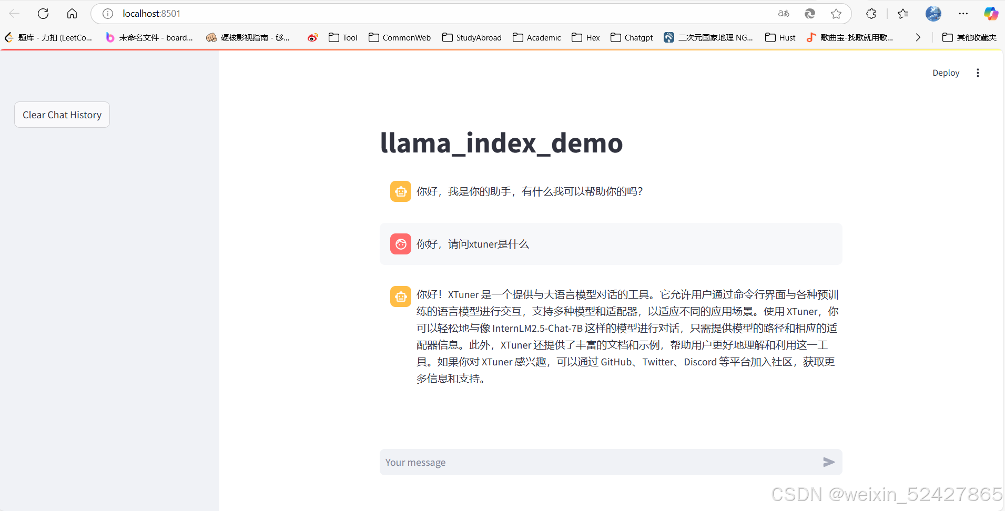Screen dimensions: 1005x511
Task: Open the Academic bookmarks folder
Action: coord(537,37)
